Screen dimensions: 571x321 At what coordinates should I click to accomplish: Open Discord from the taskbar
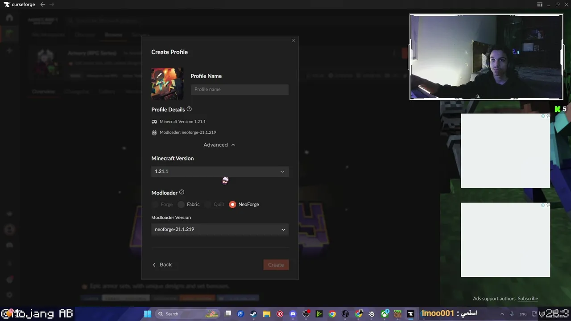tap(293, 314)
